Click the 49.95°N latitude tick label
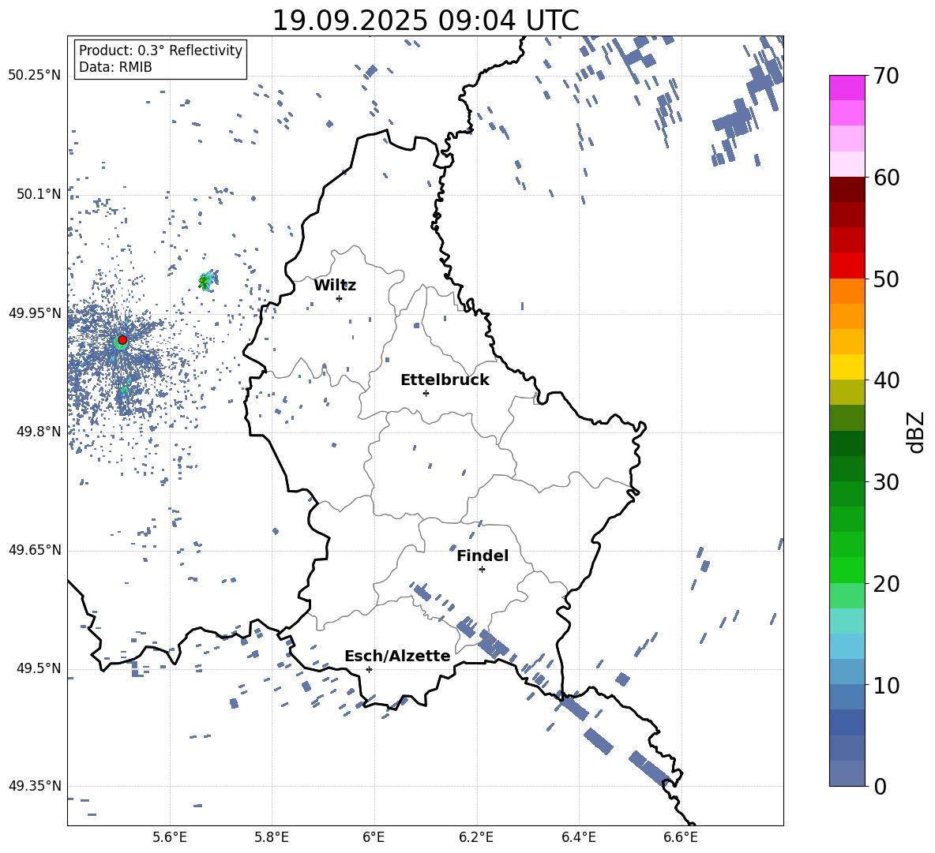This screenshot has width=935, height=853. pyautogui.click(x=35, y=313)
